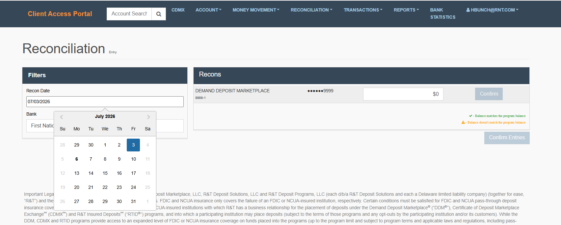Click the DEMAND DEPOSIT MARKETPLACE account name

tap(232, 91)
